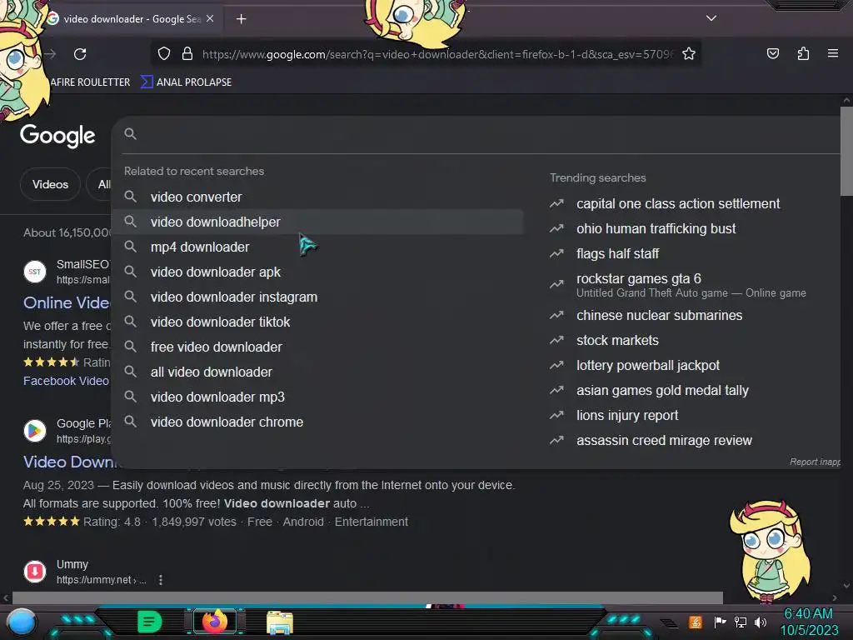Open File Explorer from taskbar

click(x=280, y=622)
